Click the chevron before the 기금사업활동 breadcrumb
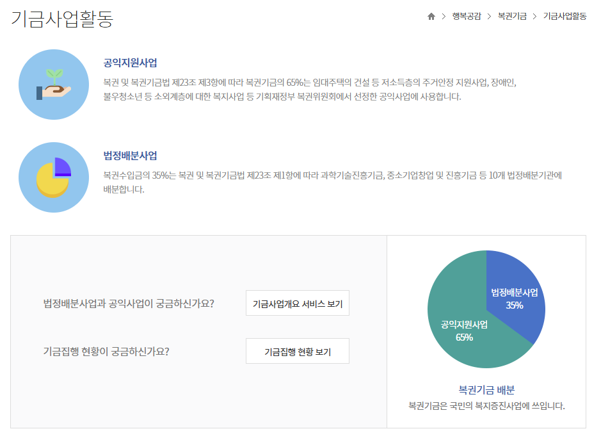This screenshot has height=447, width=601. pos(534,17)
